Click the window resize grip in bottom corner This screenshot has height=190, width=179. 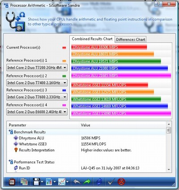pyautogui.click(x=174, y=184)
